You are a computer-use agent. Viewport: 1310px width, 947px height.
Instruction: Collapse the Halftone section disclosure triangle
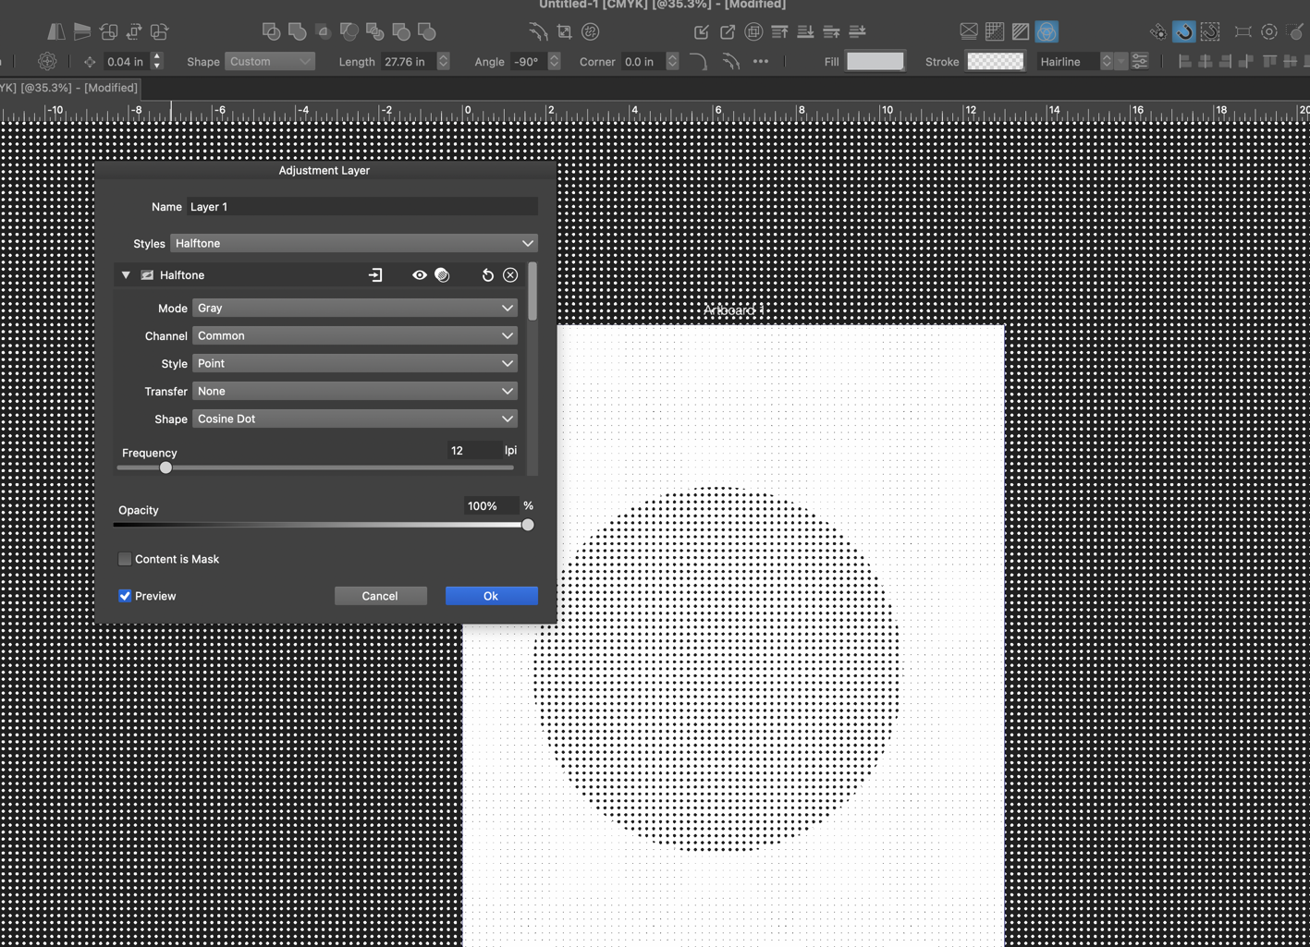click(126, 275)
